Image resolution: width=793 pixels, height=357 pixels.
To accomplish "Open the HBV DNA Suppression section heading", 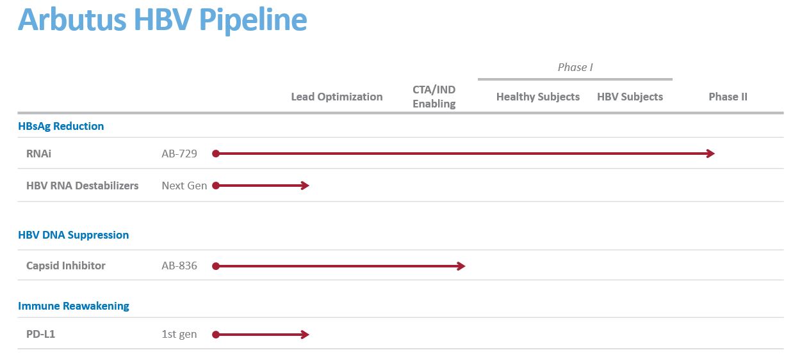I will click(73, 235).
